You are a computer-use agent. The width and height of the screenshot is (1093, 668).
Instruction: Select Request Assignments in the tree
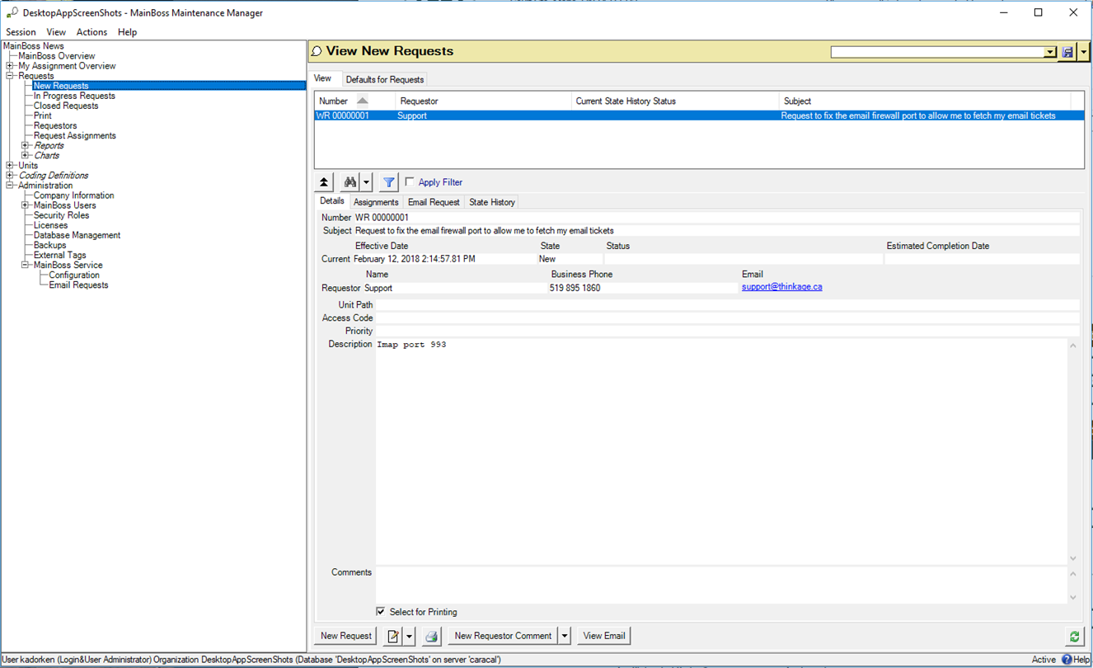tap(75, 136)
